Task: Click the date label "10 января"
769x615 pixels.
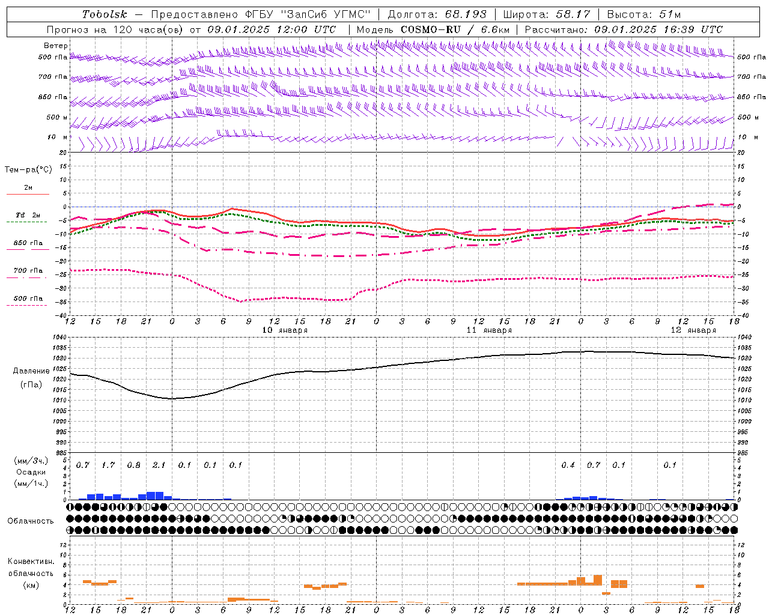Action: 285,330
